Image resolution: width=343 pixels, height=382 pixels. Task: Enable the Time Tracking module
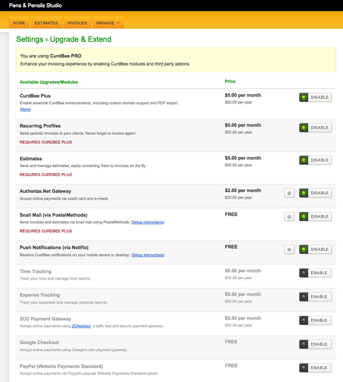[x=315, y=273]
